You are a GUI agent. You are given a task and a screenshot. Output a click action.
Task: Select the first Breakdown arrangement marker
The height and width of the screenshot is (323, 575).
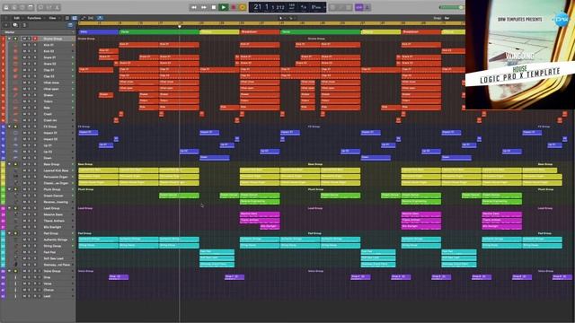260,32
